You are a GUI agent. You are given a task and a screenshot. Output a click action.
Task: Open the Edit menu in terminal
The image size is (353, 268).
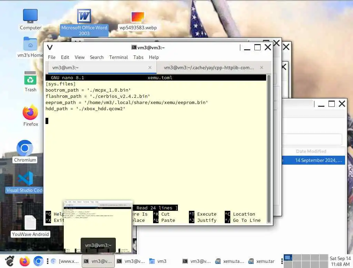click(65, 58)
